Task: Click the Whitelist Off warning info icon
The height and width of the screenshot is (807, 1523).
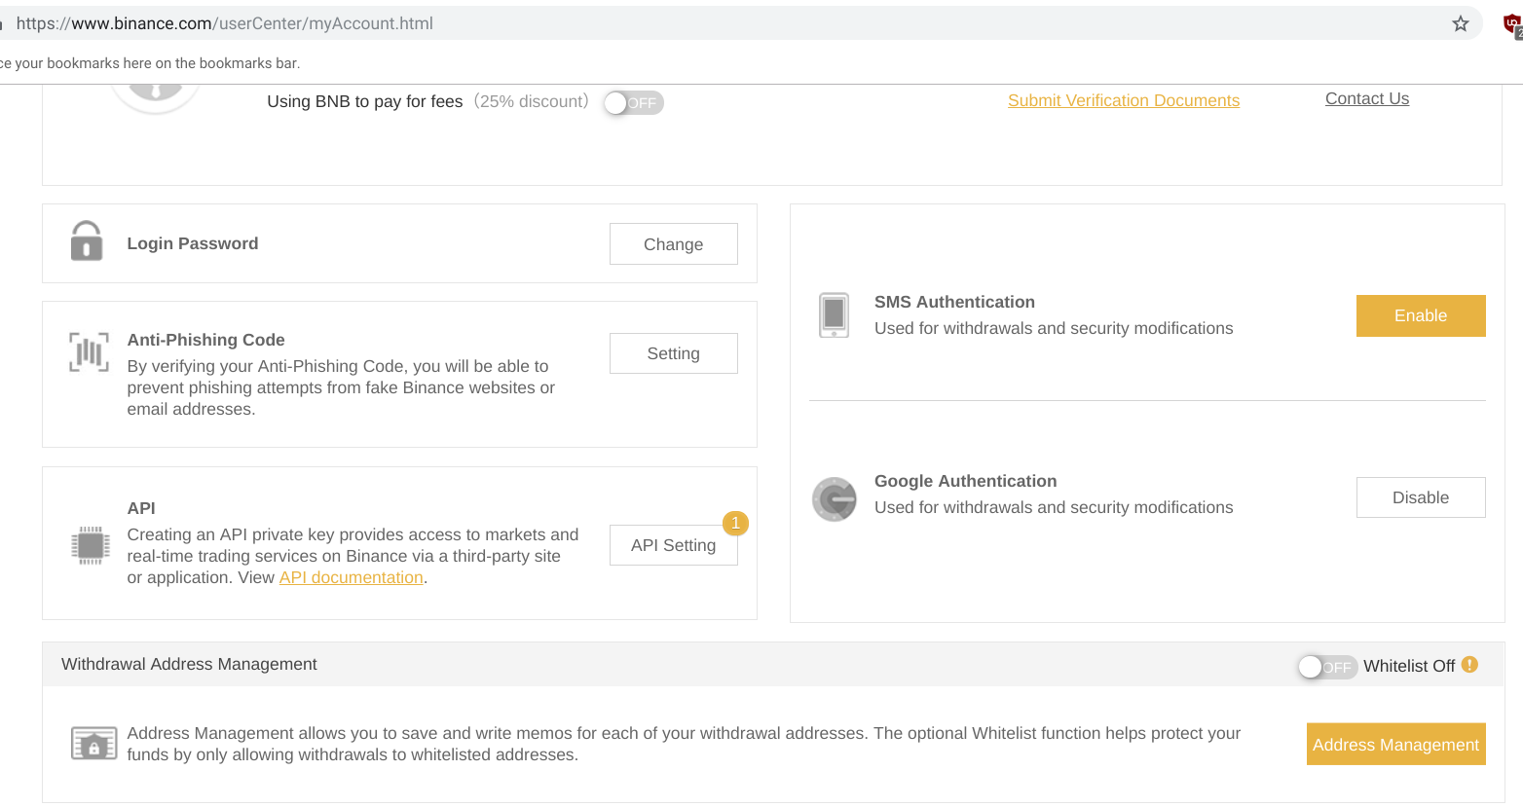Action: point(1469,665)
